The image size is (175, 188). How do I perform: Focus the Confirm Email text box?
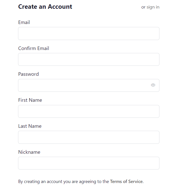click(x=89, y=59)
